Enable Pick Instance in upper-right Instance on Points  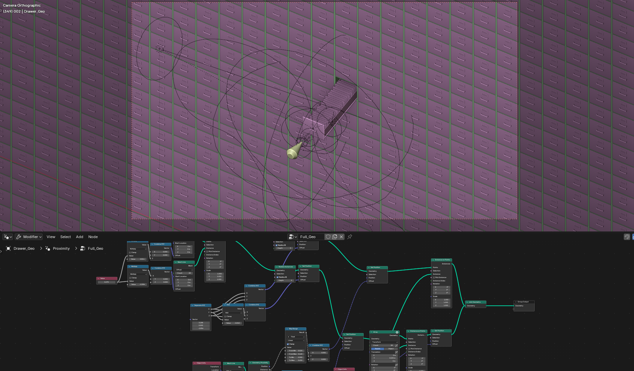(x=434, y=277)
